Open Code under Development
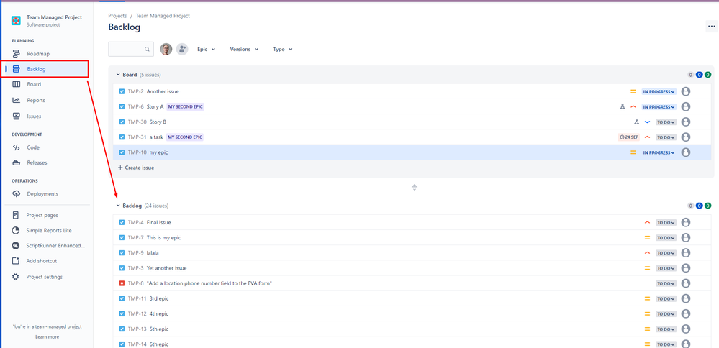This screenshot has width=719, height=348. [33, 147]
